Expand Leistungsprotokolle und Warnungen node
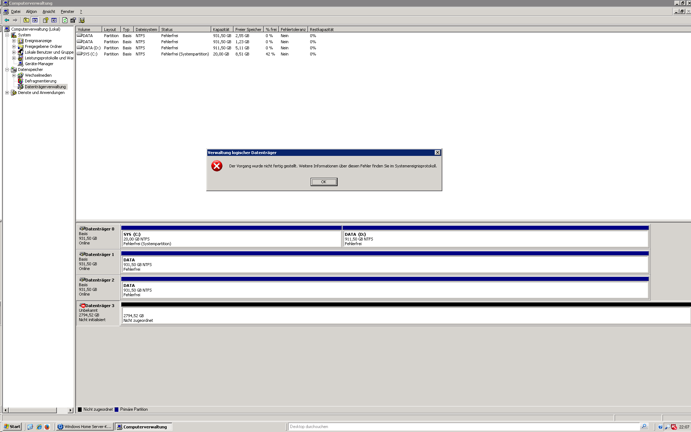 click(14, 58)
